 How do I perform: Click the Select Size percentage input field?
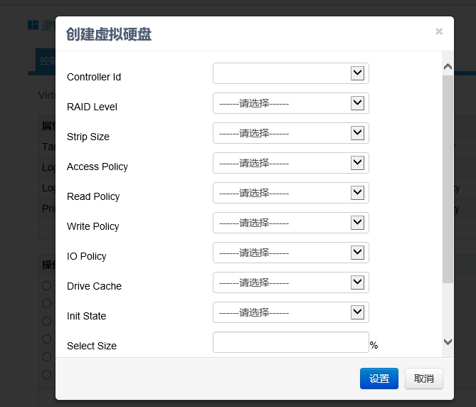pos(290,342)
